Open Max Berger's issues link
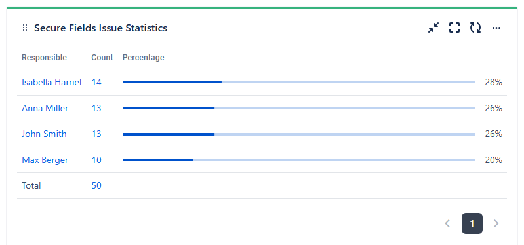The width and height of the screenshot is (524, 245). click(x=45, y=160)
